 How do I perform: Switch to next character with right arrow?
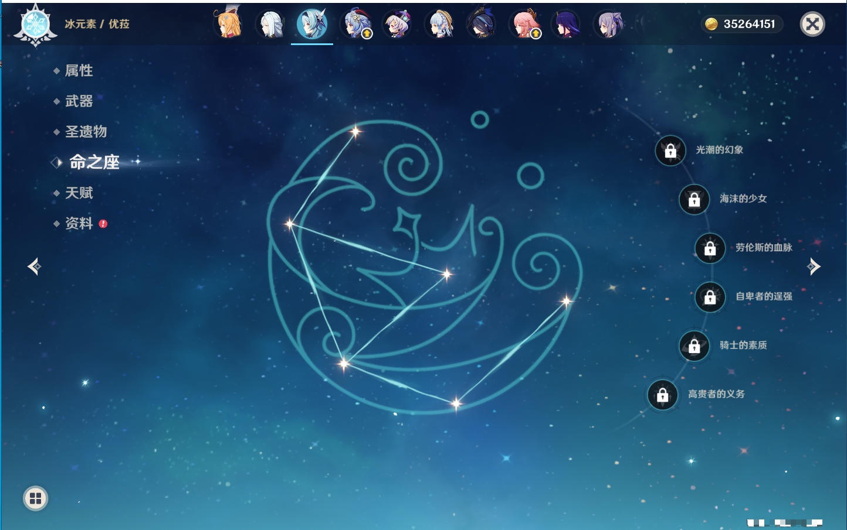click(813, 266)
